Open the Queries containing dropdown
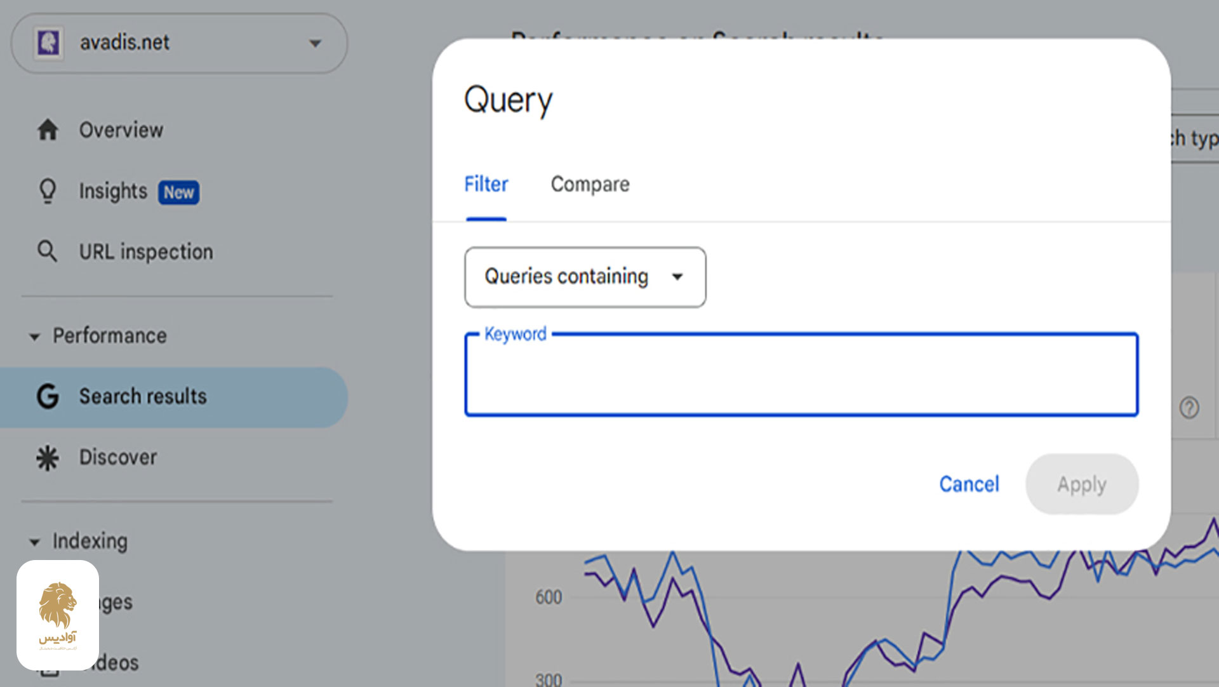The image size is (1219, 687). click(x=585, y=277)
